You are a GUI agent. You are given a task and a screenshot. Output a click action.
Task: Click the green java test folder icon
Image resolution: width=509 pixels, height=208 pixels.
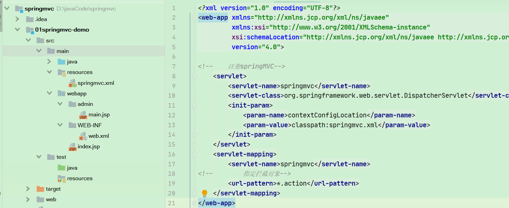61,168
